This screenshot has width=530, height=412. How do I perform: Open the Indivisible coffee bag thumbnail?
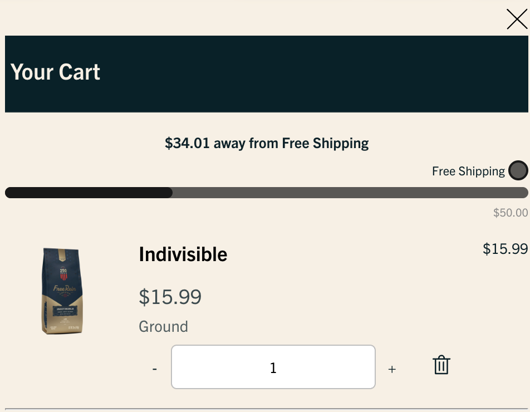[62, 291]
